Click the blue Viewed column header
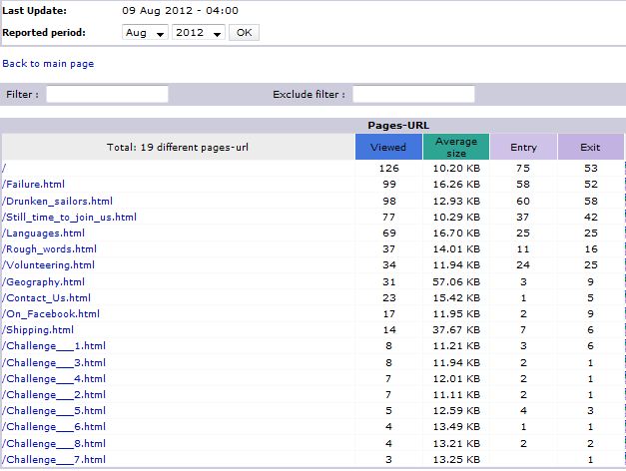The image size is (626, 471). [388, 148]
